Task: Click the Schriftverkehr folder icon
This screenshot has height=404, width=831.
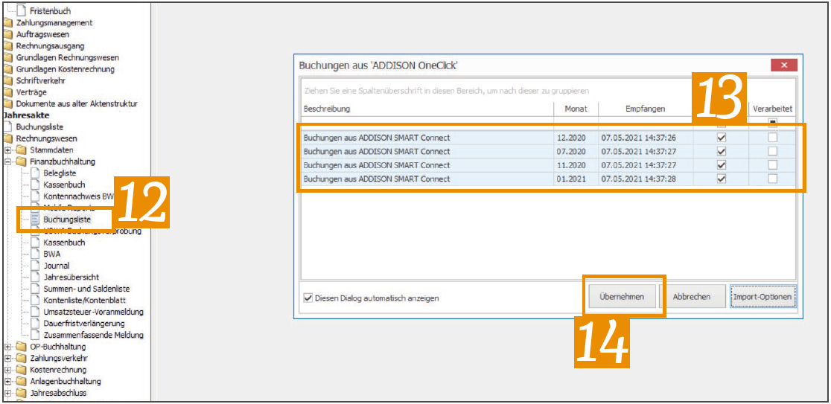Action: click(8, 81)
